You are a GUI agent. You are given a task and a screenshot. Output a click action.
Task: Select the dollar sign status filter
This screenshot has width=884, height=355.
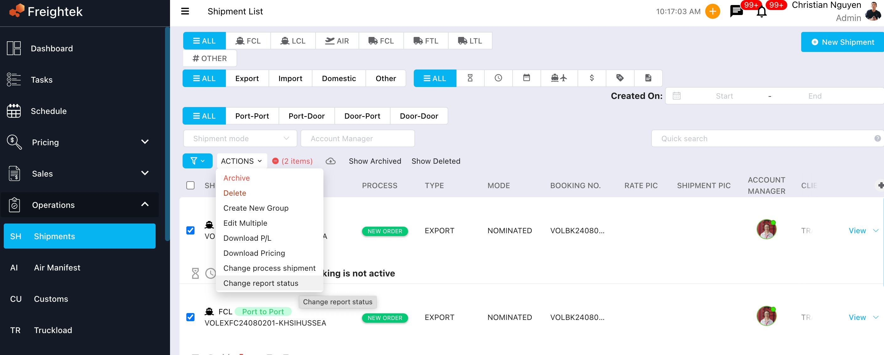coord(591,78)
